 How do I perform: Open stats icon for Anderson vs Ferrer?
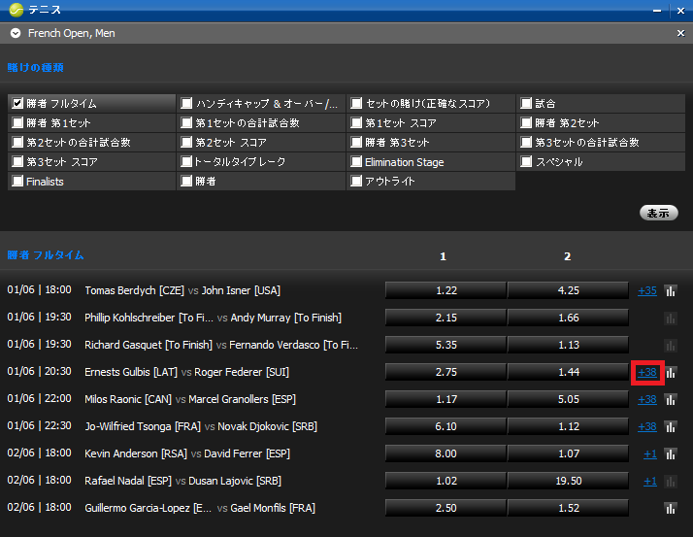tap(671, 454)
